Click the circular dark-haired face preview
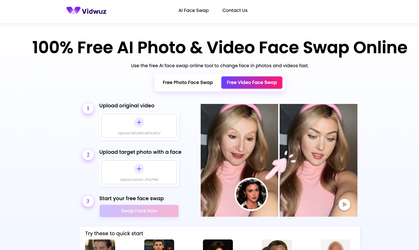Image resolution: width=419 pixels, height=250 pixels. 251,194
